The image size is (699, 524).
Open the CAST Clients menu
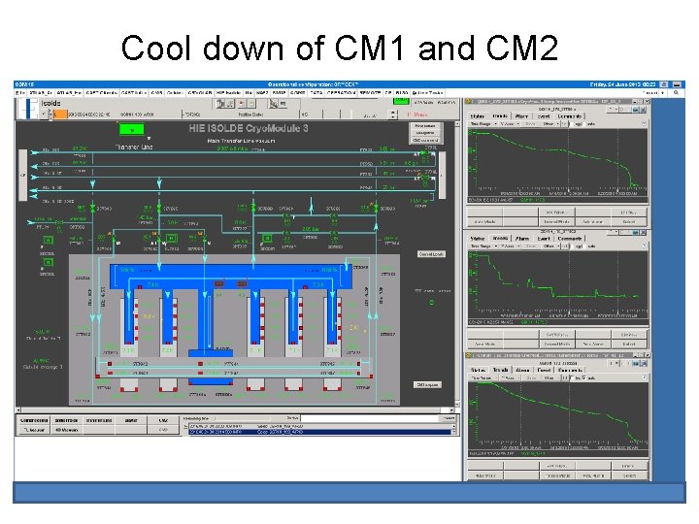(x=101, y=93)
